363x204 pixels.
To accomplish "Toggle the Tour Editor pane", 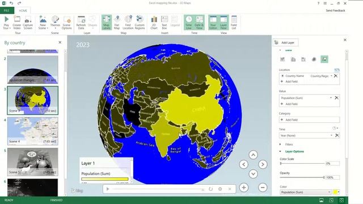I will click(213, 23).
